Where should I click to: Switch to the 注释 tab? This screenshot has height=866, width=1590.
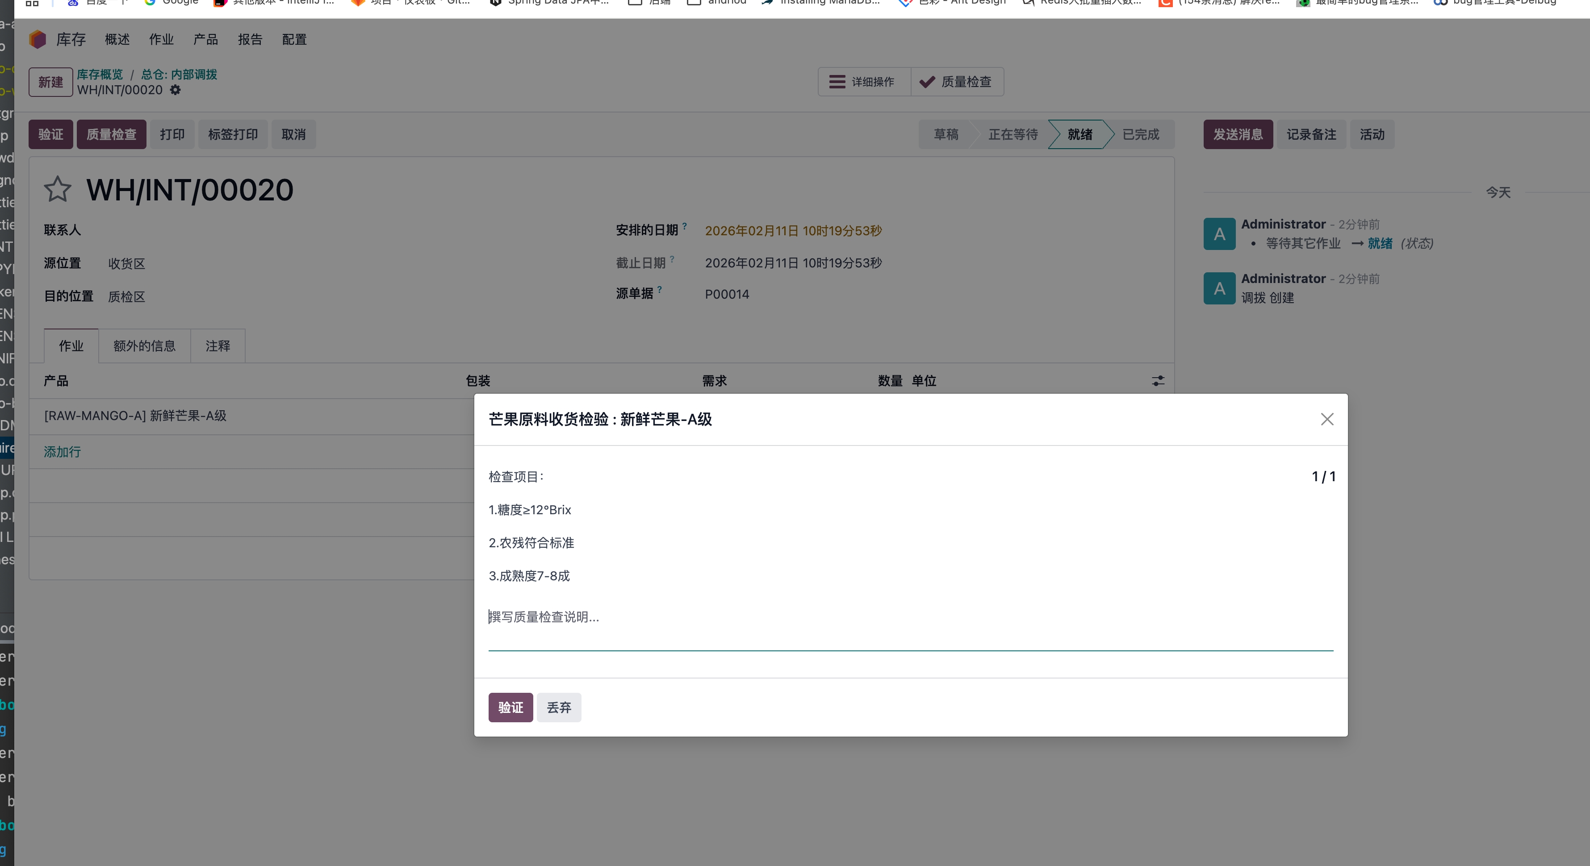(x=218, y=346)
